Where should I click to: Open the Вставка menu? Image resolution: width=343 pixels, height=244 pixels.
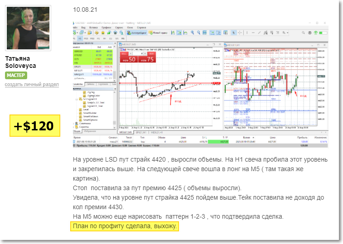tap(93, 28)
